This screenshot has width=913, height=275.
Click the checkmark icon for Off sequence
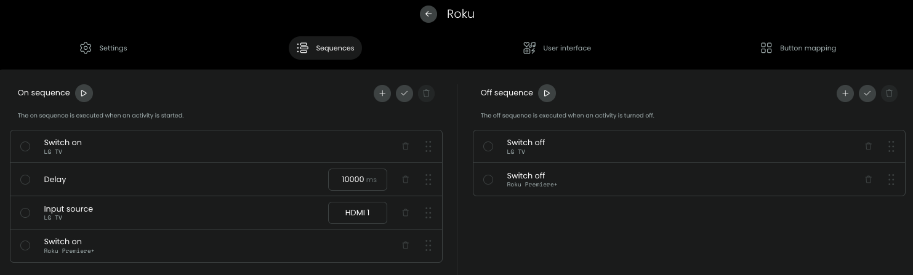coord(867,94)
